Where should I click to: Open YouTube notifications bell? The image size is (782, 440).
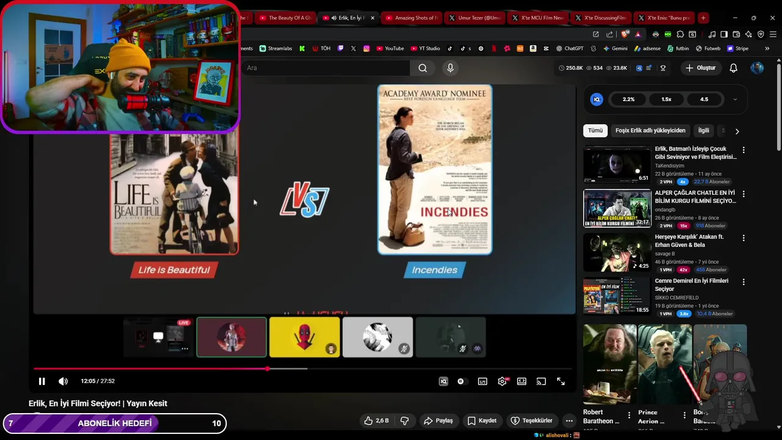(734, 68)
